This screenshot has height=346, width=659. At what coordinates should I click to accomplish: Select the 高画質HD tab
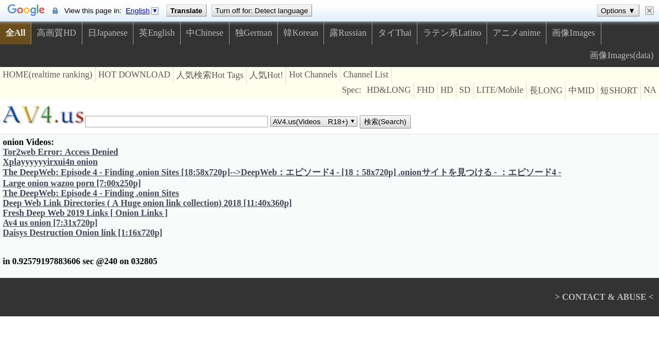pos(57,33)
